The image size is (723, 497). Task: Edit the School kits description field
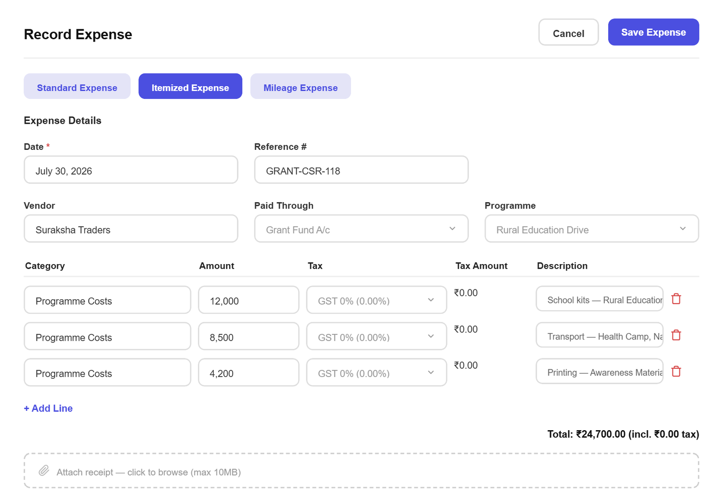pos(600,299)
